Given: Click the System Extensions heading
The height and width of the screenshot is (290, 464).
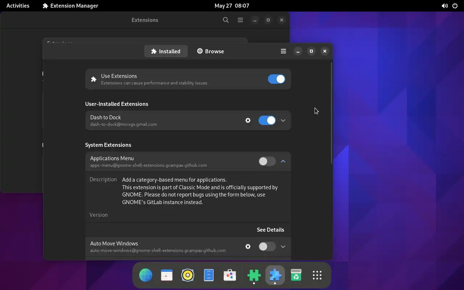Looking at the screenshot, I should [108, 145].
